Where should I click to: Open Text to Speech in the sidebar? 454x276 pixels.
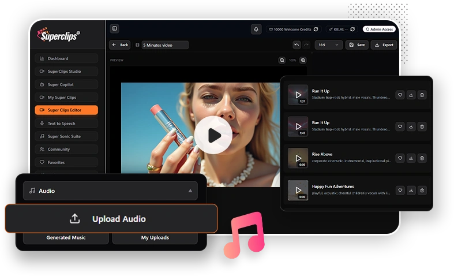[x=66, y=124]
